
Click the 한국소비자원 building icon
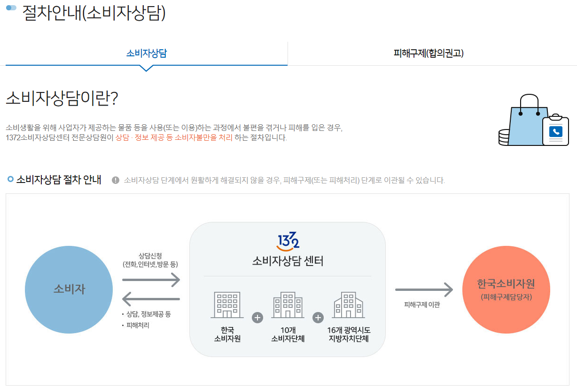click(227, 305)
